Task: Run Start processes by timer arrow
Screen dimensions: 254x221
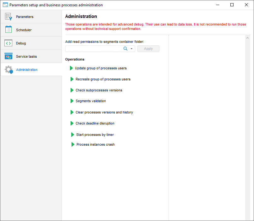Action: tap(72, 135)
